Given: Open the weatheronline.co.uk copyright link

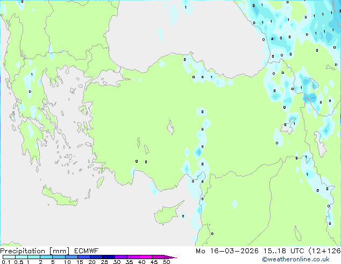Looking at the screenshot, I should (296, 259).
